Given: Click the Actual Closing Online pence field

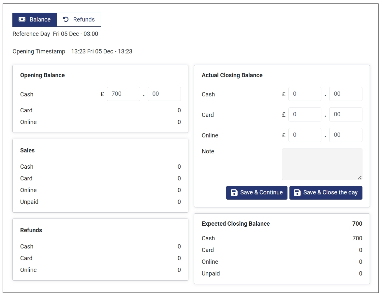Looking at the screenshot, I should [x=345, y=135].
